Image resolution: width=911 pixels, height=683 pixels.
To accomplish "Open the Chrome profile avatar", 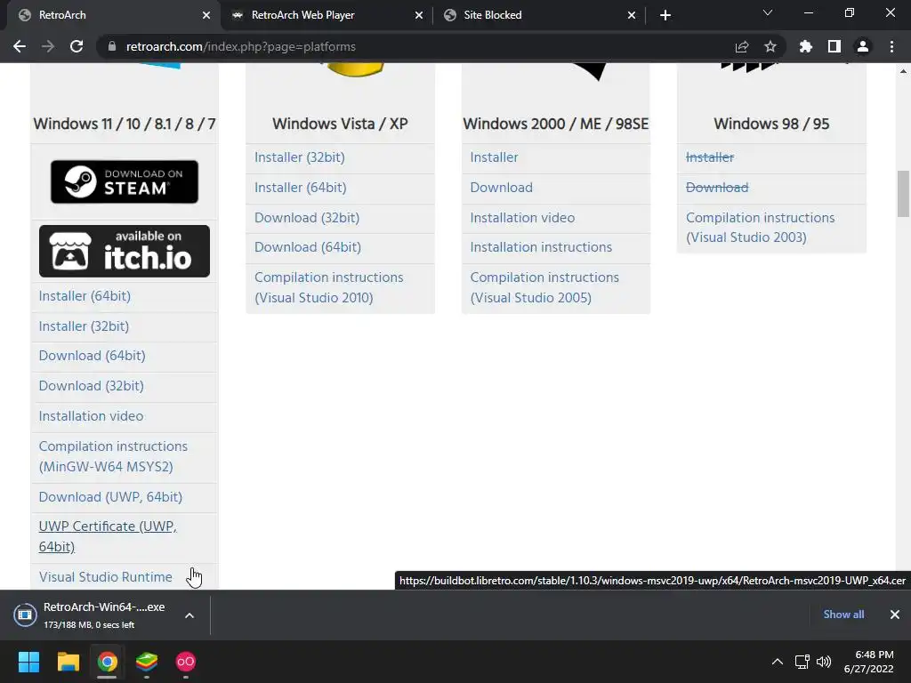I will 863,46.
